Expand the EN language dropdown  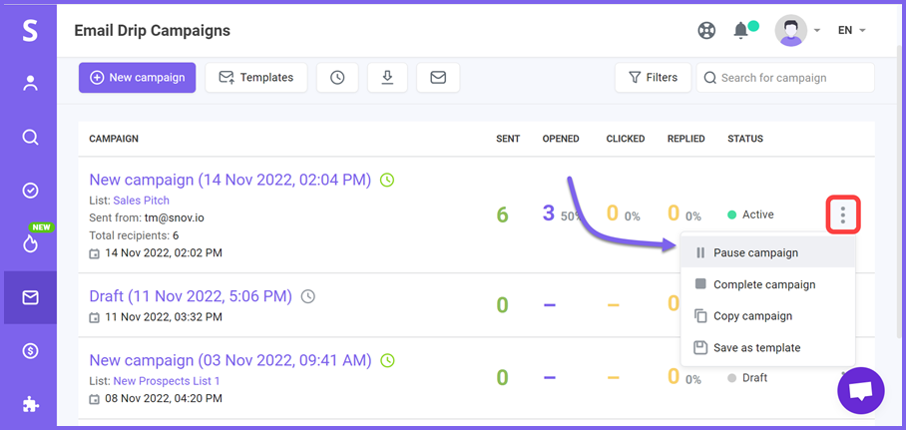pos(852,31)
